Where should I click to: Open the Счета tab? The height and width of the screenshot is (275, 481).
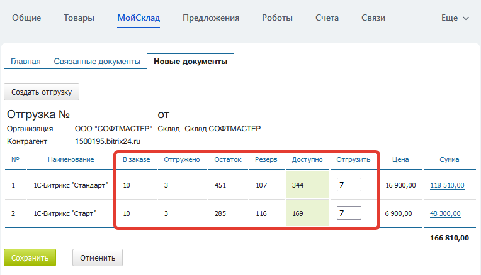(327, 18)
